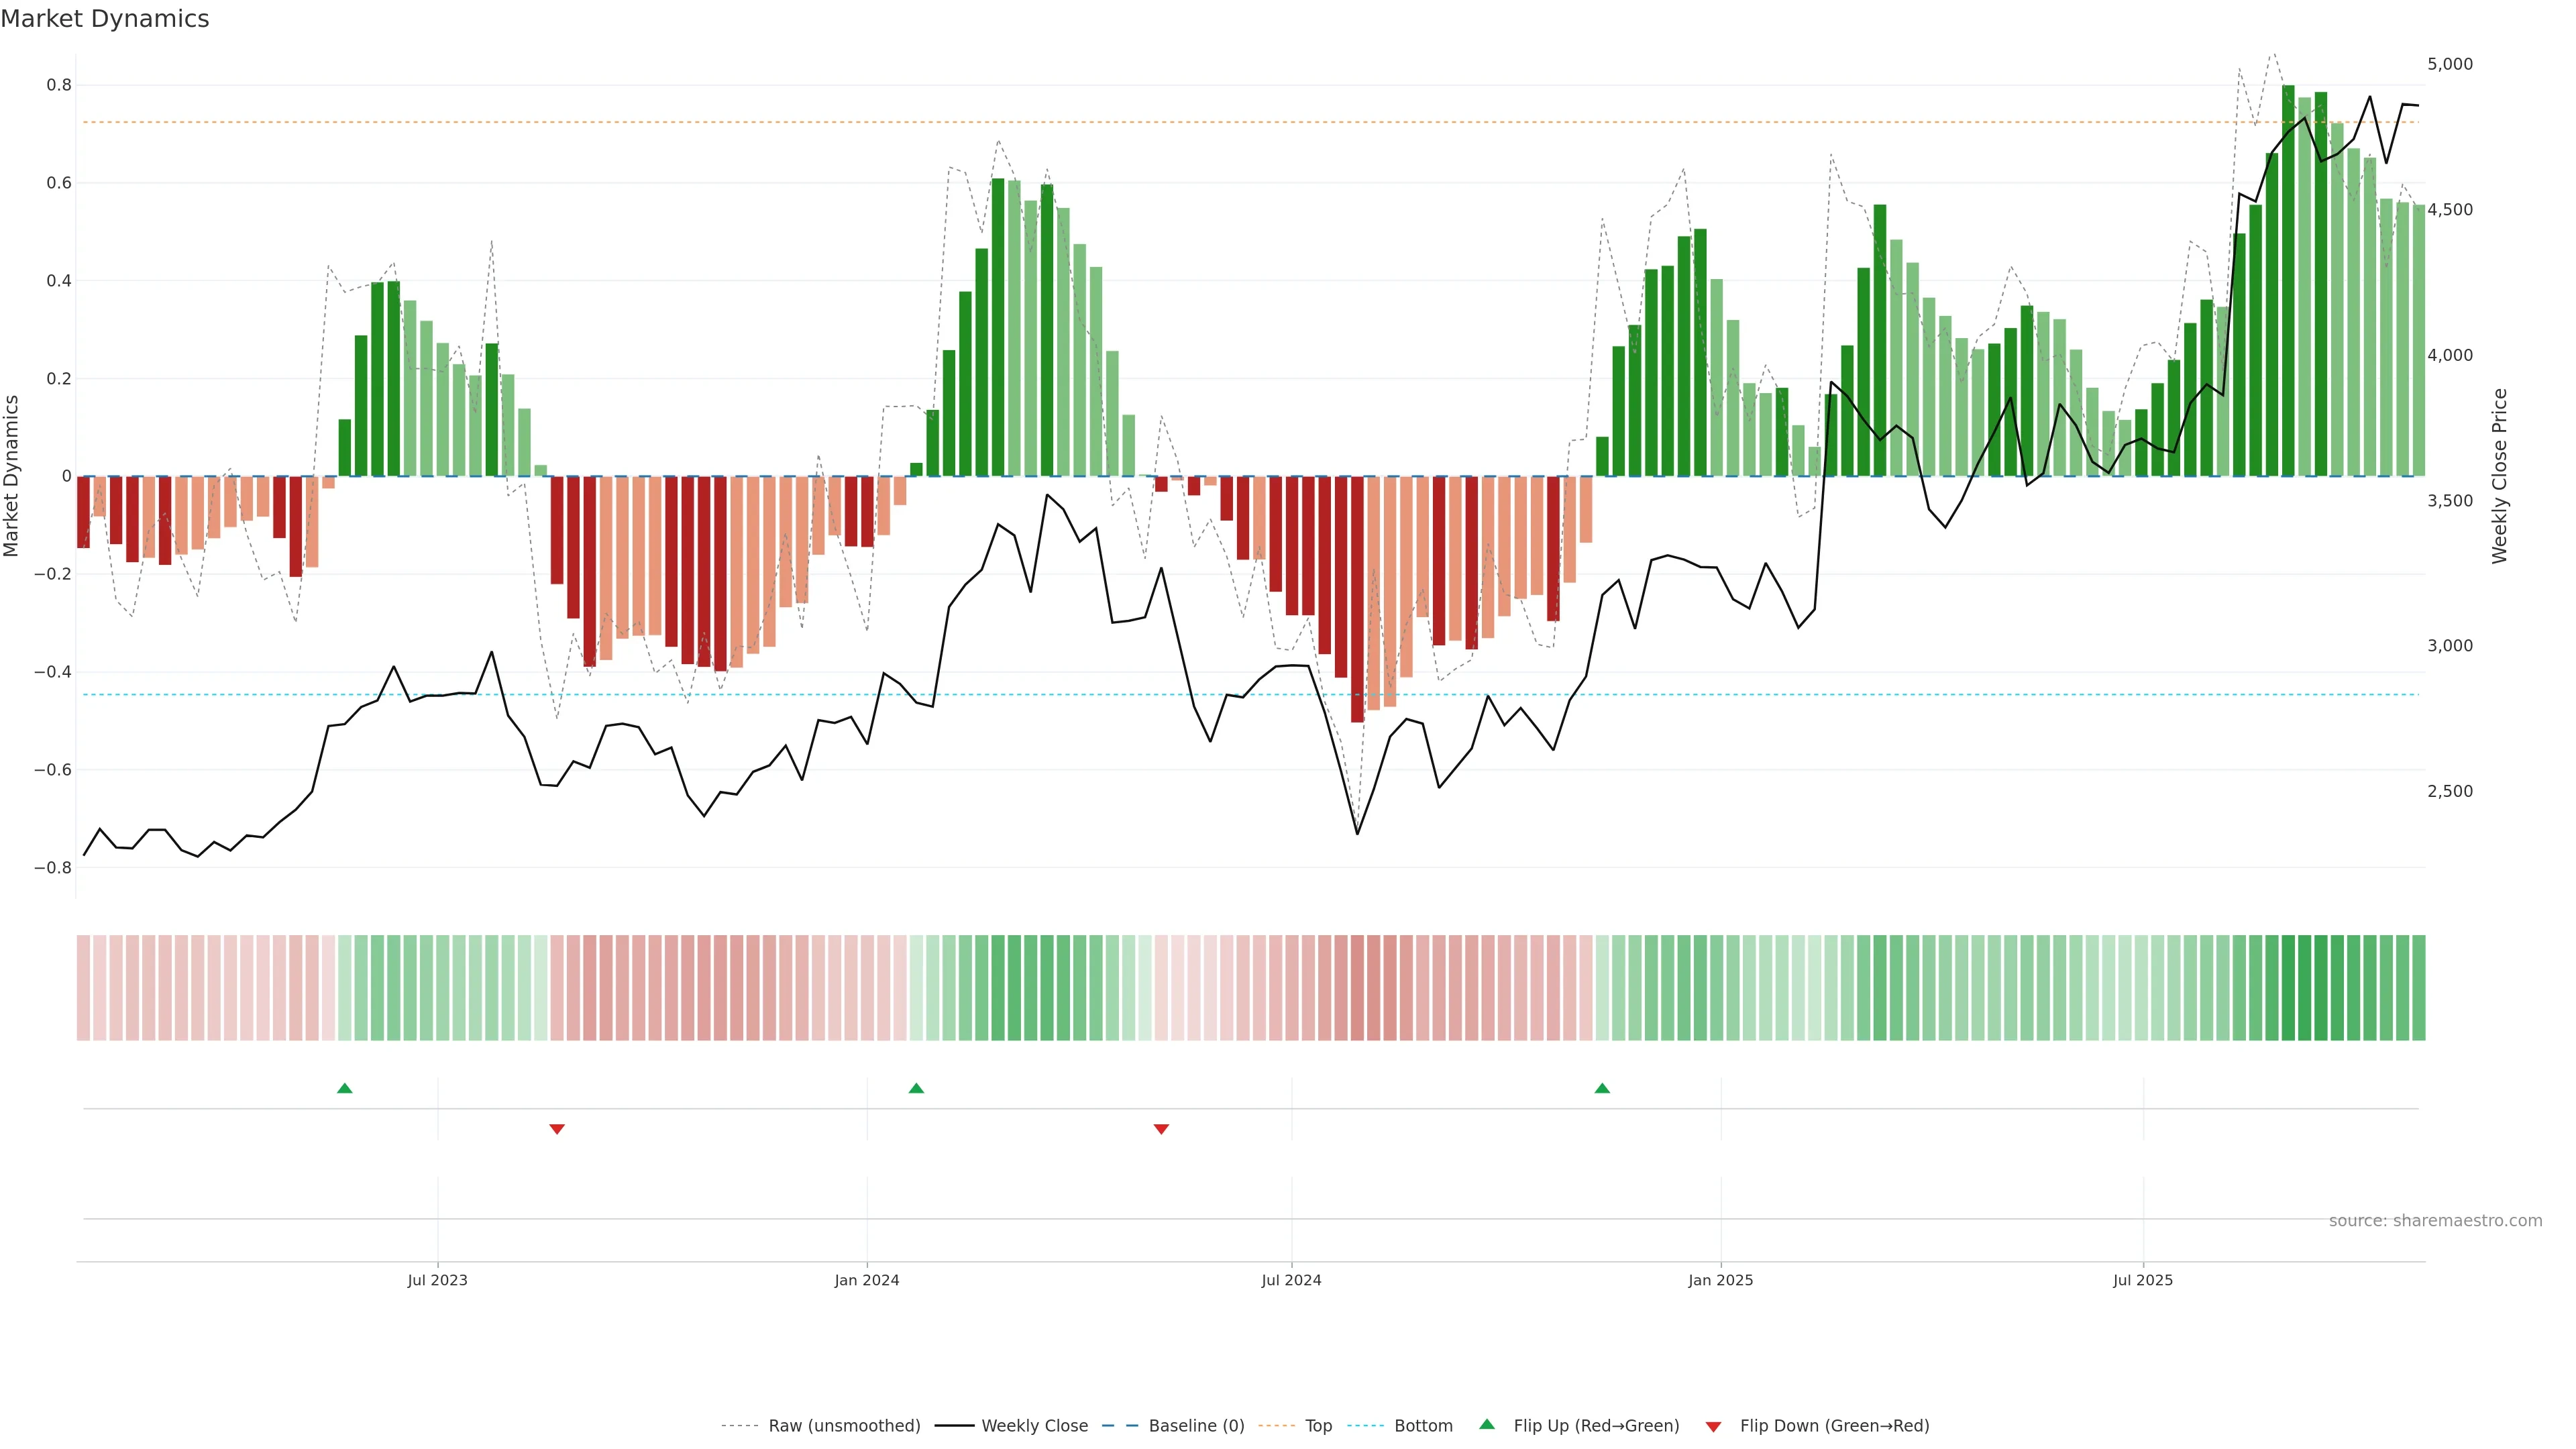Click the first red flip-down triangle marker
2576x1449 pixels.
[557, 1129]
